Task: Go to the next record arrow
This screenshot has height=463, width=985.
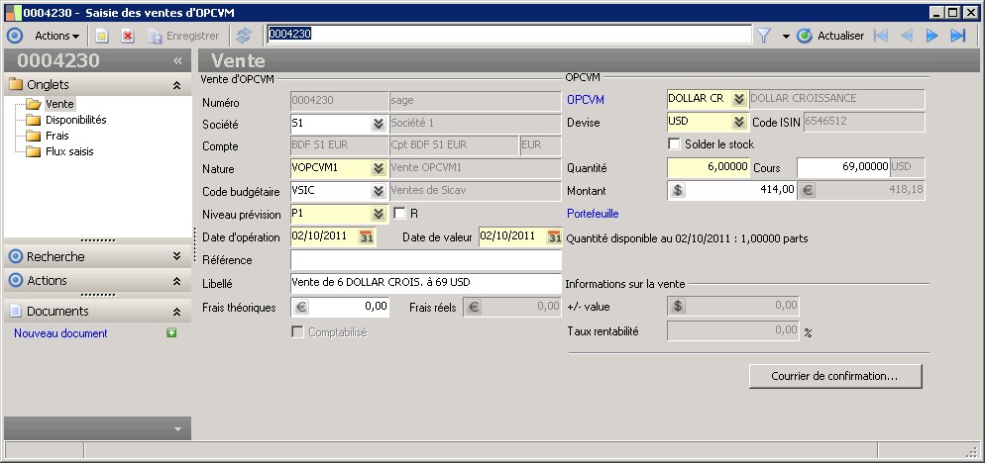Action: tap(931, 36)
